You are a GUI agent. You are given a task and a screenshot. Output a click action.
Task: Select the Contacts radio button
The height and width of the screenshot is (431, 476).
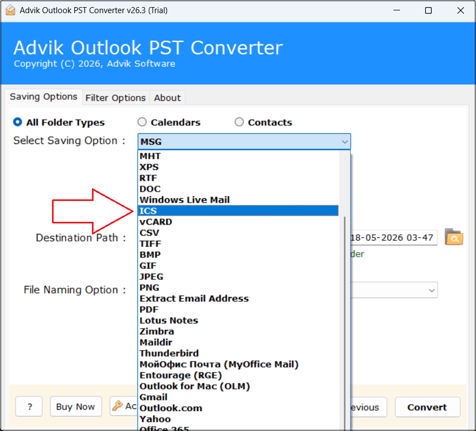click(239, 122)
